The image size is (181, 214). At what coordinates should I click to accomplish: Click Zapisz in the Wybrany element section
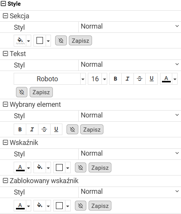coord(92,129)
